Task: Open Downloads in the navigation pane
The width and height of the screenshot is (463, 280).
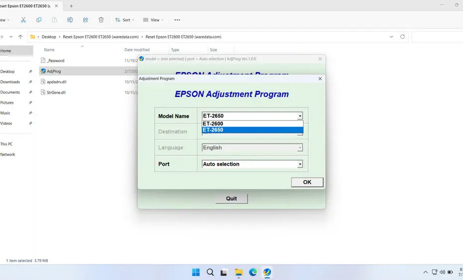Action: coord(10,82)
